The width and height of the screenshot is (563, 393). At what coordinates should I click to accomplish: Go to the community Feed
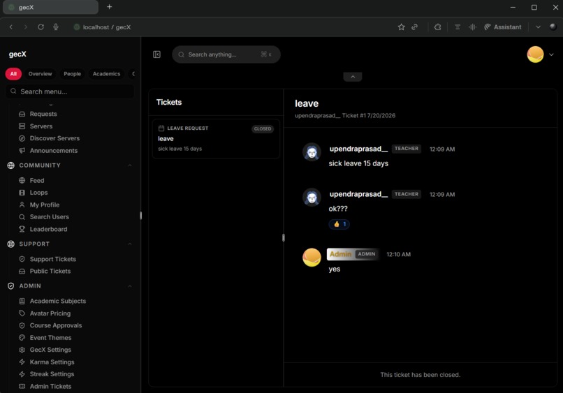tap(36, 180)
